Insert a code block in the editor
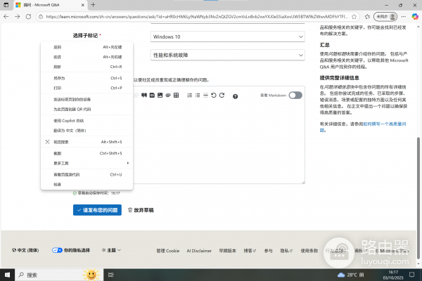 pos(152,96)
